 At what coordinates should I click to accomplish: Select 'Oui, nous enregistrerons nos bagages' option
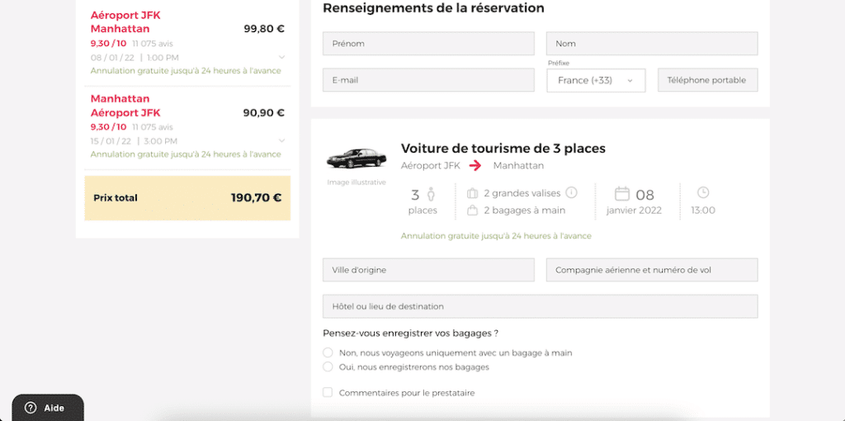pos(328,367)
